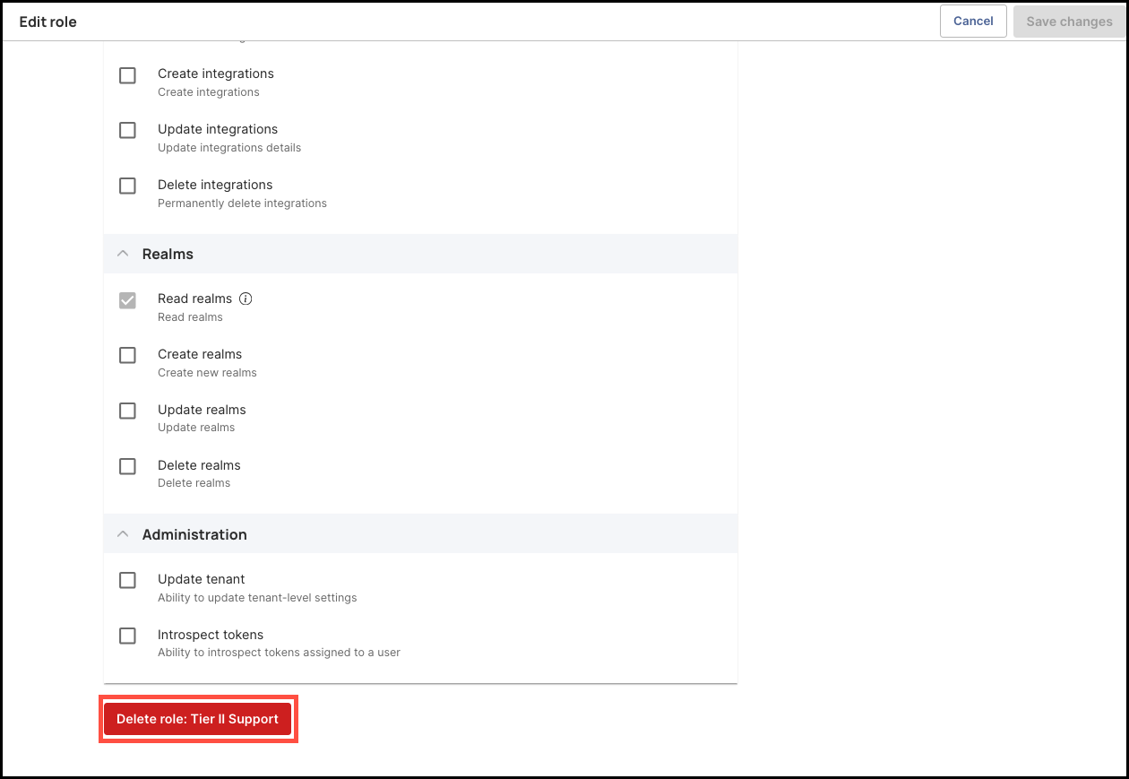Click Delete role: Tier II Support
Image resolution: width=1129 pixels, height=779 pixels.
197,719
